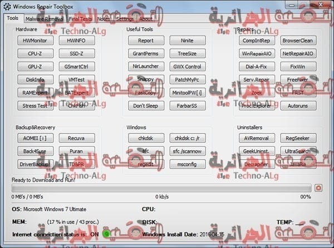Open the Final Tests tab
Viewport: 334px width, 248px height.
(x=80, y=19)
